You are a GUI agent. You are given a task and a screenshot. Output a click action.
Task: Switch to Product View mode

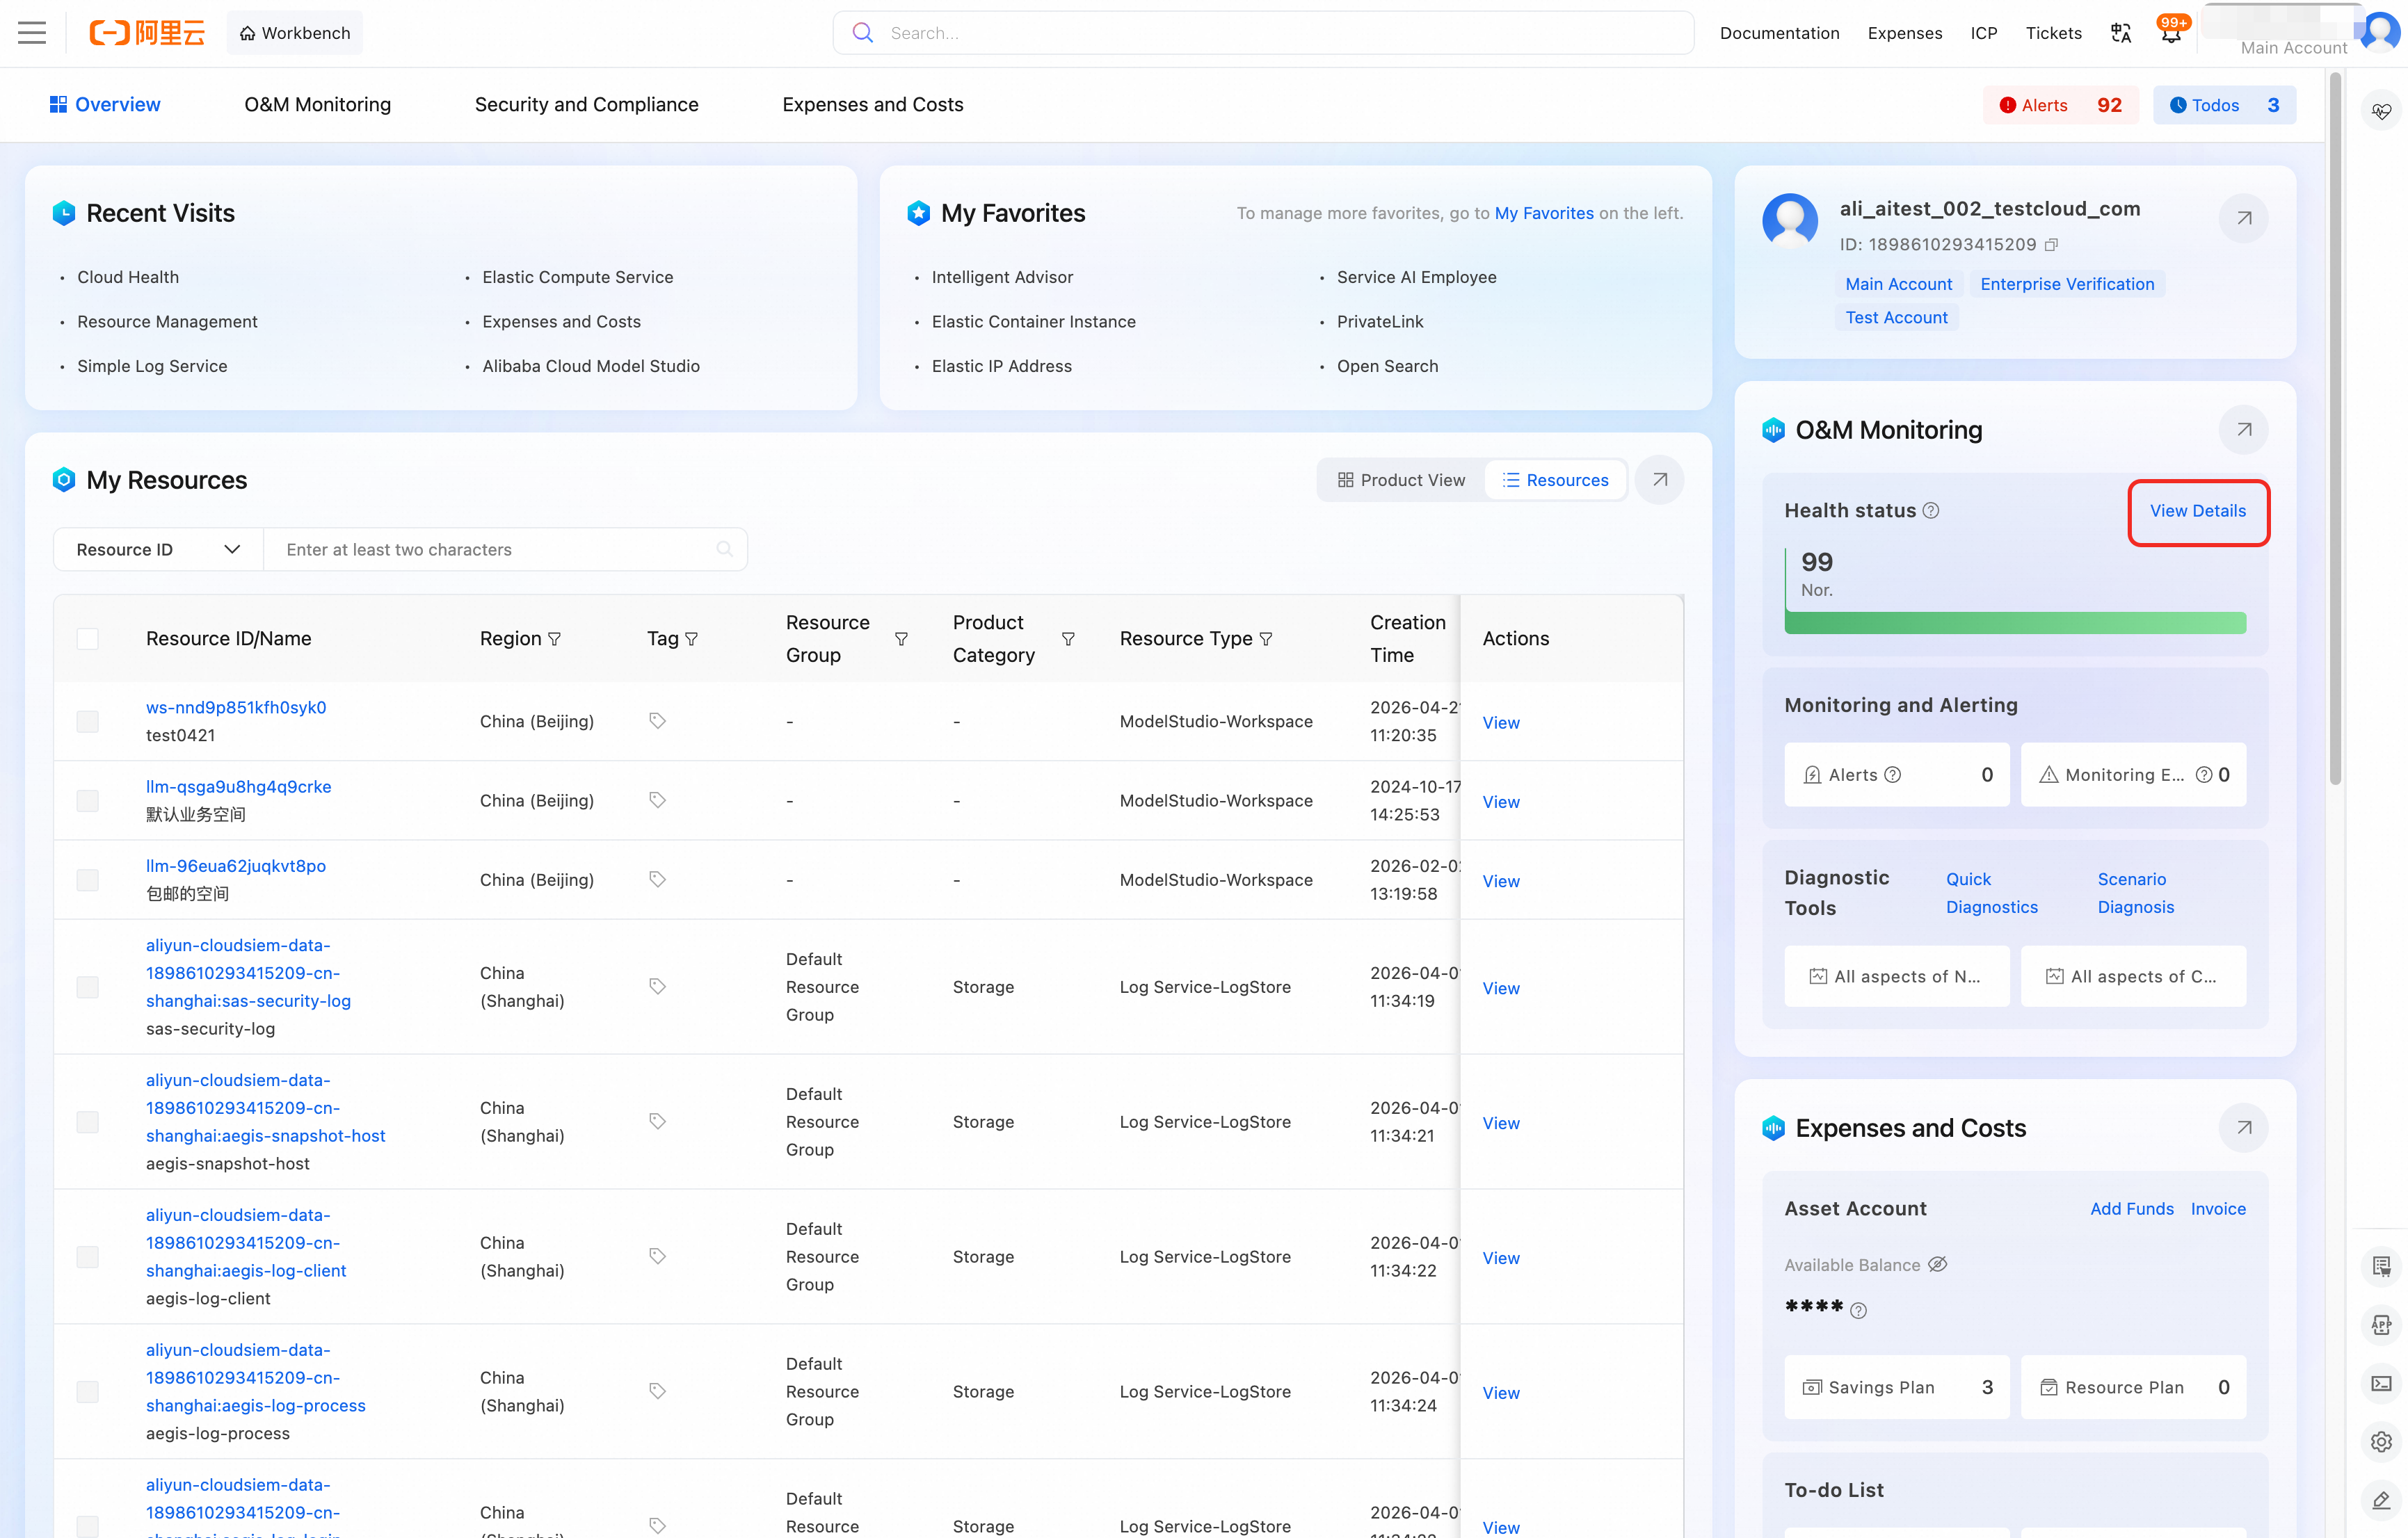coord(1401,480)
